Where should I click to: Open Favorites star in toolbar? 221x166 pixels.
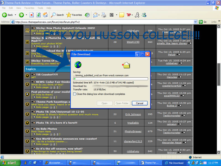[74, 15]
